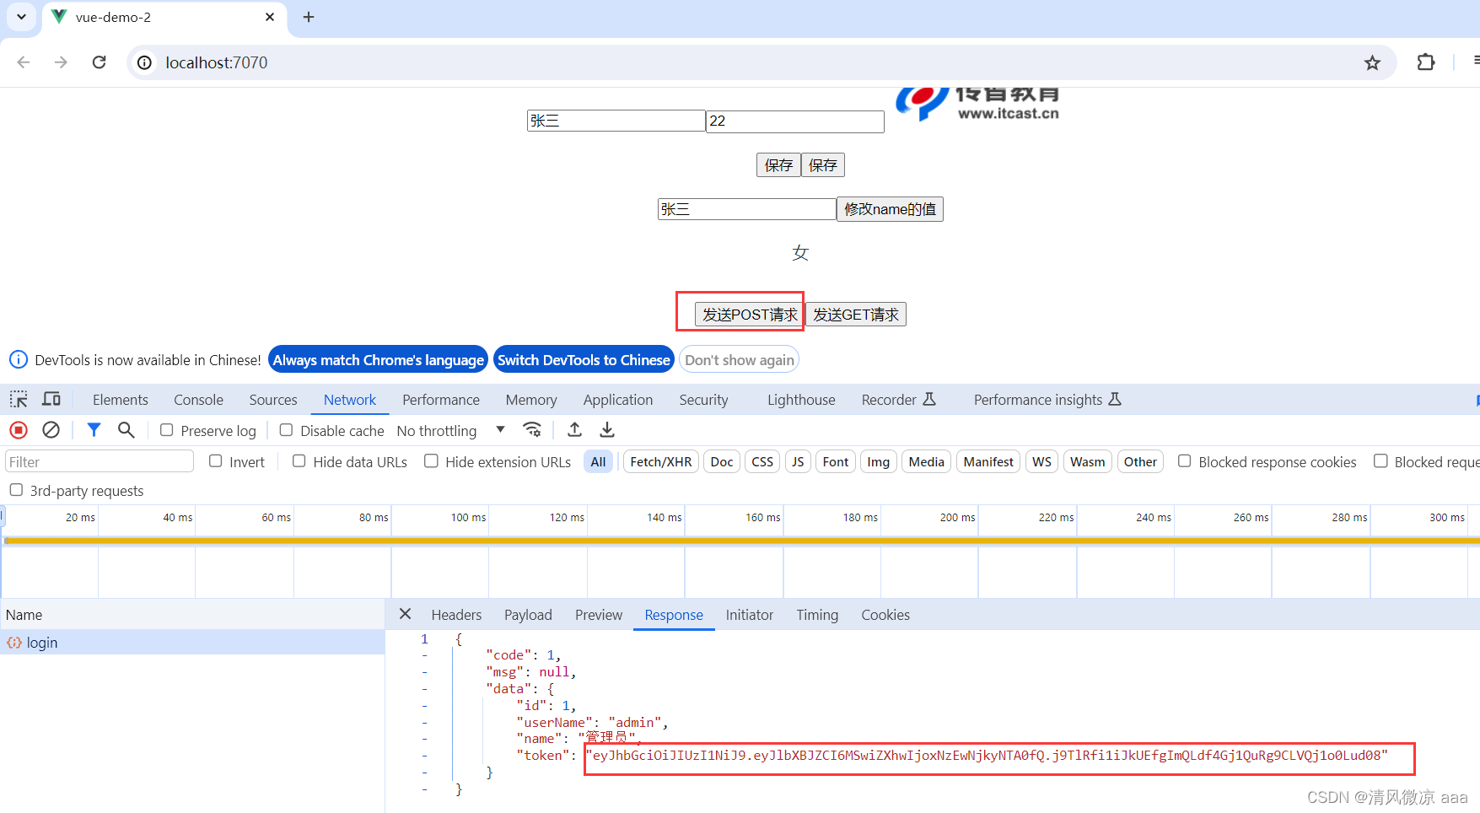Open the Lighthouse panel
The height and width of the screenshot is (813, 1480).
point(801,400)
